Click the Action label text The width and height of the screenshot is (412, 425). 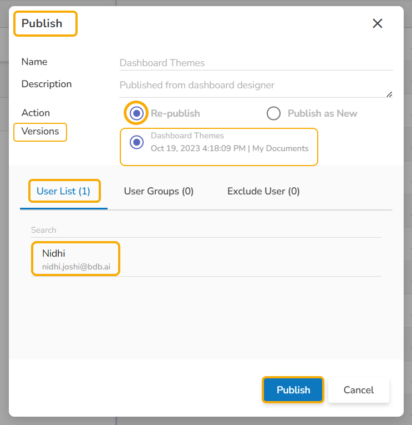(35, 113)
